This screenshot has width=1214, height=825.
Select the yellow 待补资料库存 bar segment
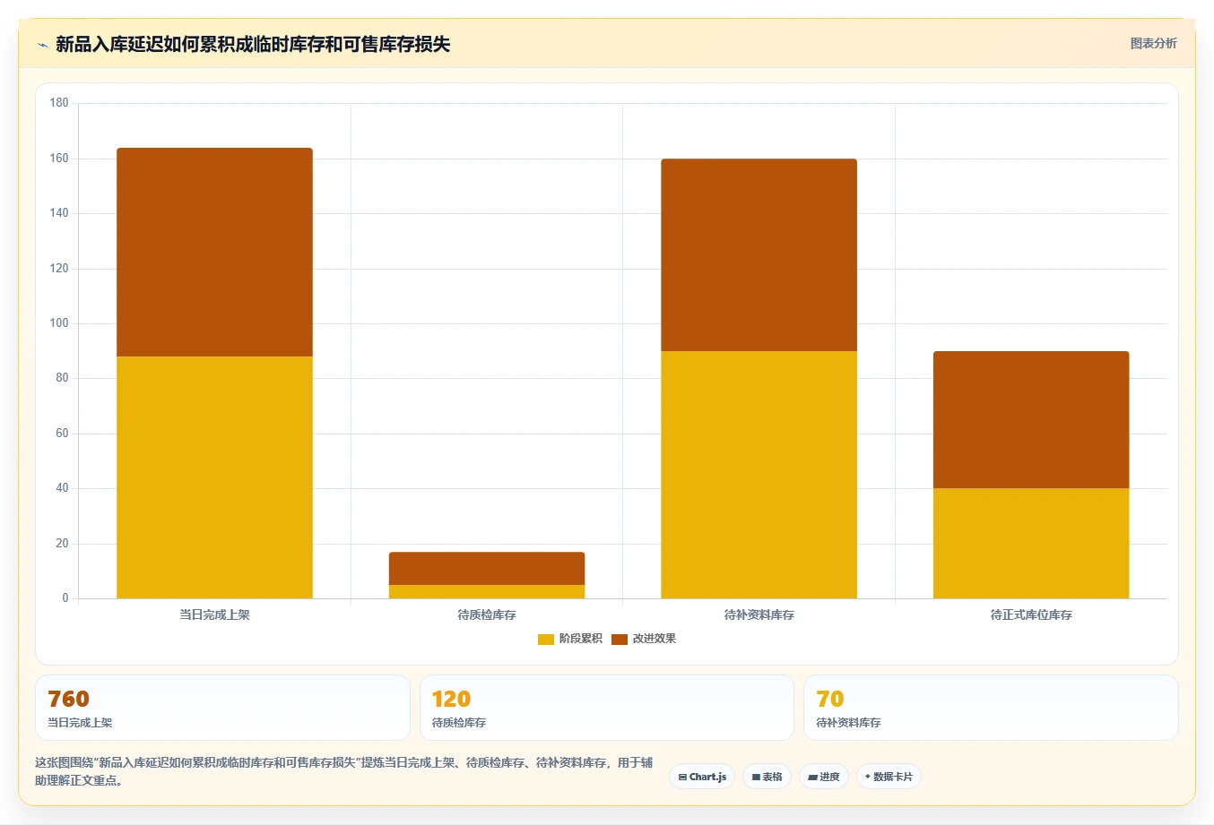[759, 475]
